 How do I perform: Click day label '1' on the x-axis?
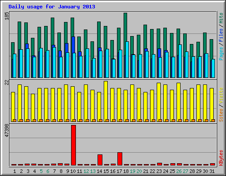[15, 171]
